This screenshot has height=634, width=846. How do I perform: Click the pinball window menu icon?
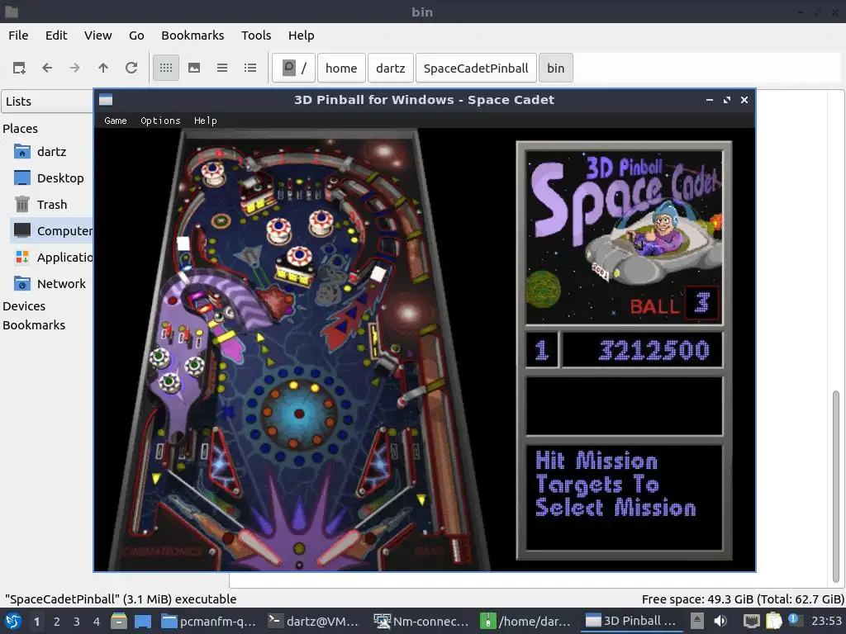(106, 100)
